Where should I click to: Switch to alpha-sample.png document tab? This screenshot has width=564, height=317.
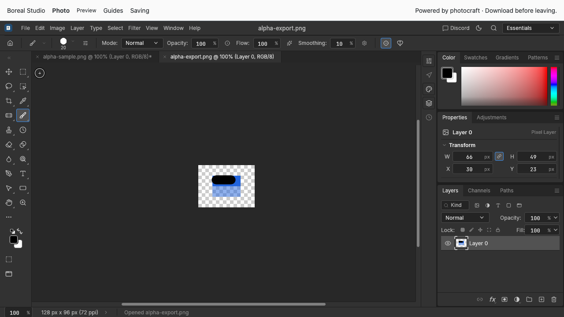[x=97, y=56]
